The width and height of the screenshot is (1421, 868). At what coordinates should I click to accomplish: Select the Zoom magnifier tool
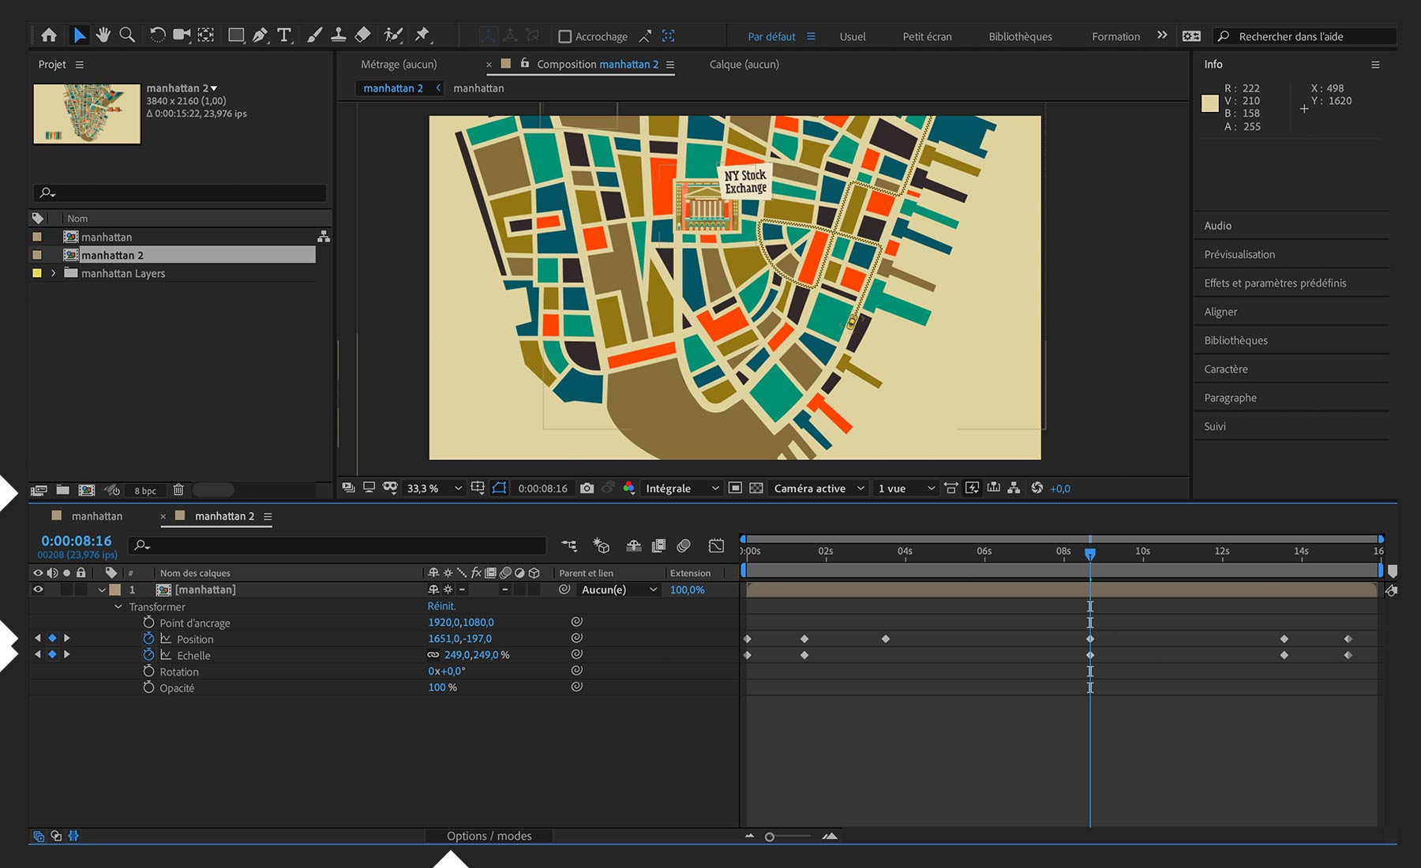pos(126,35)
